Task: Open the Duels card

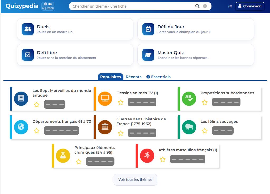Action: pos(75,29)
